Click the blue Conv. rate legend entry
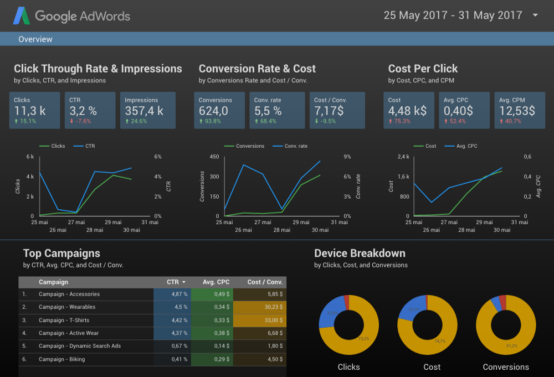Viewport: 554px width, 377px height. 290,146
